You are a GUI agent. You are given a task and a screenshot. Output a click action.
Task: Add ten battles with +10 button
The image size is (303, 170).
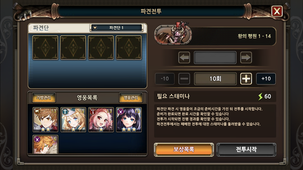pyautogui.click(x=266, y=79)
